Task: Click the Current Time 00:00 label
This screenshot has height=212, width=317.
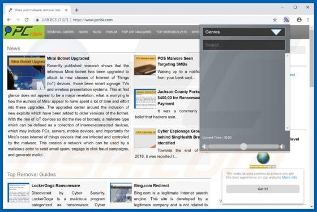Action: point(217,138)
